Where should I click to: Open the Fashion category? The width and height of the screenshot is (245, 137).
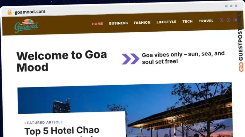(x=142, y=23)
